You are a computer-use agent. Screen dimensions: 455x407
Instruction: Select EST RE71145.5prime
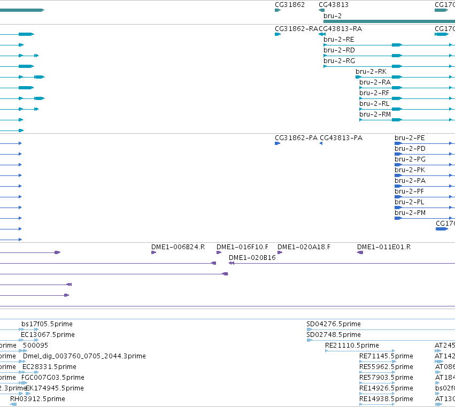(386, 356)
